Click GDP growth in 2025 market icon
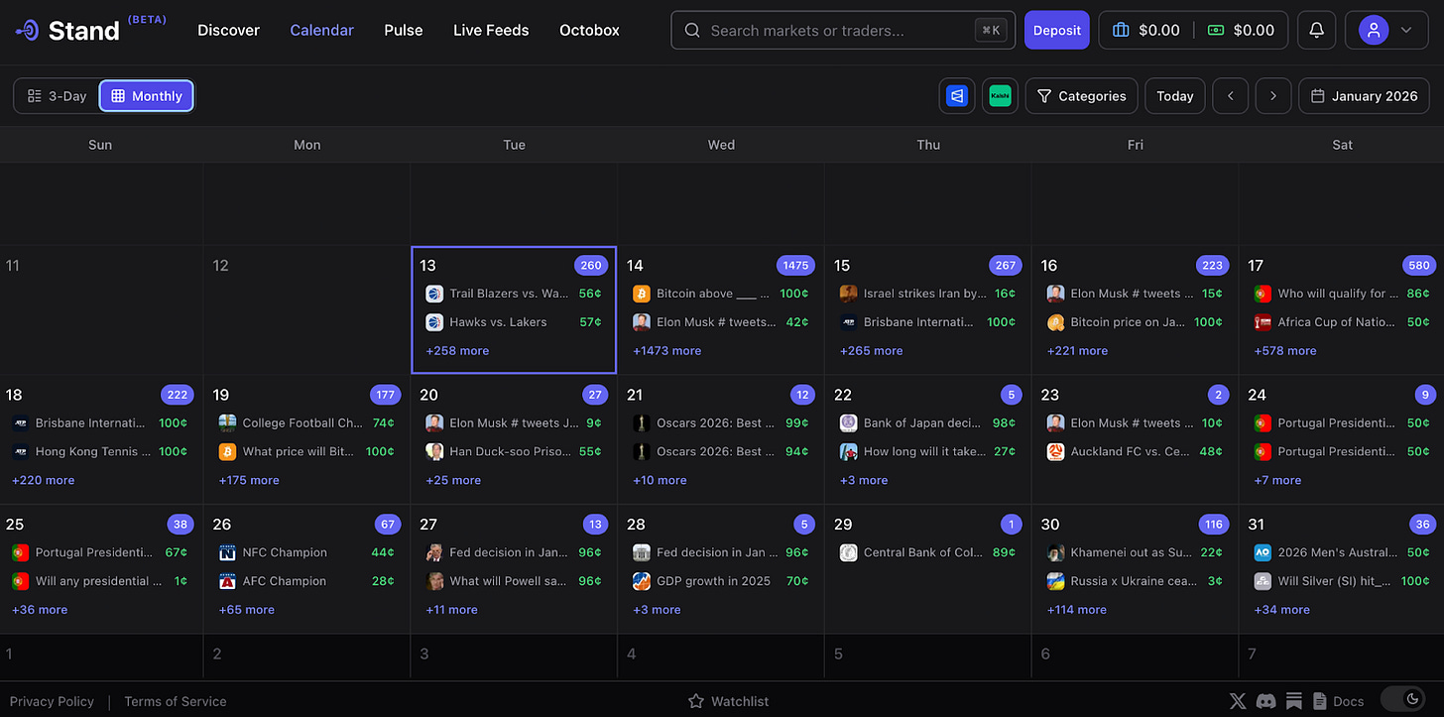Image resolution: width=1444 pixels, height=717 pixels. pos(642,581)
